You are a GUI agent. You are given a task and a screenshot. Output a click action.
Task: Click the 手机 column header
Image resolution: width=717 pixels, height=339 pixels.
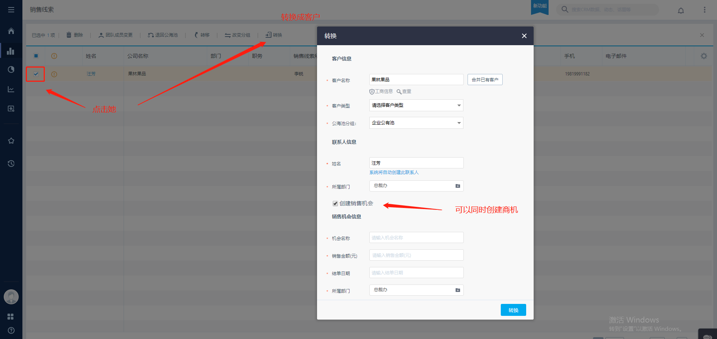tap(569, 56)
